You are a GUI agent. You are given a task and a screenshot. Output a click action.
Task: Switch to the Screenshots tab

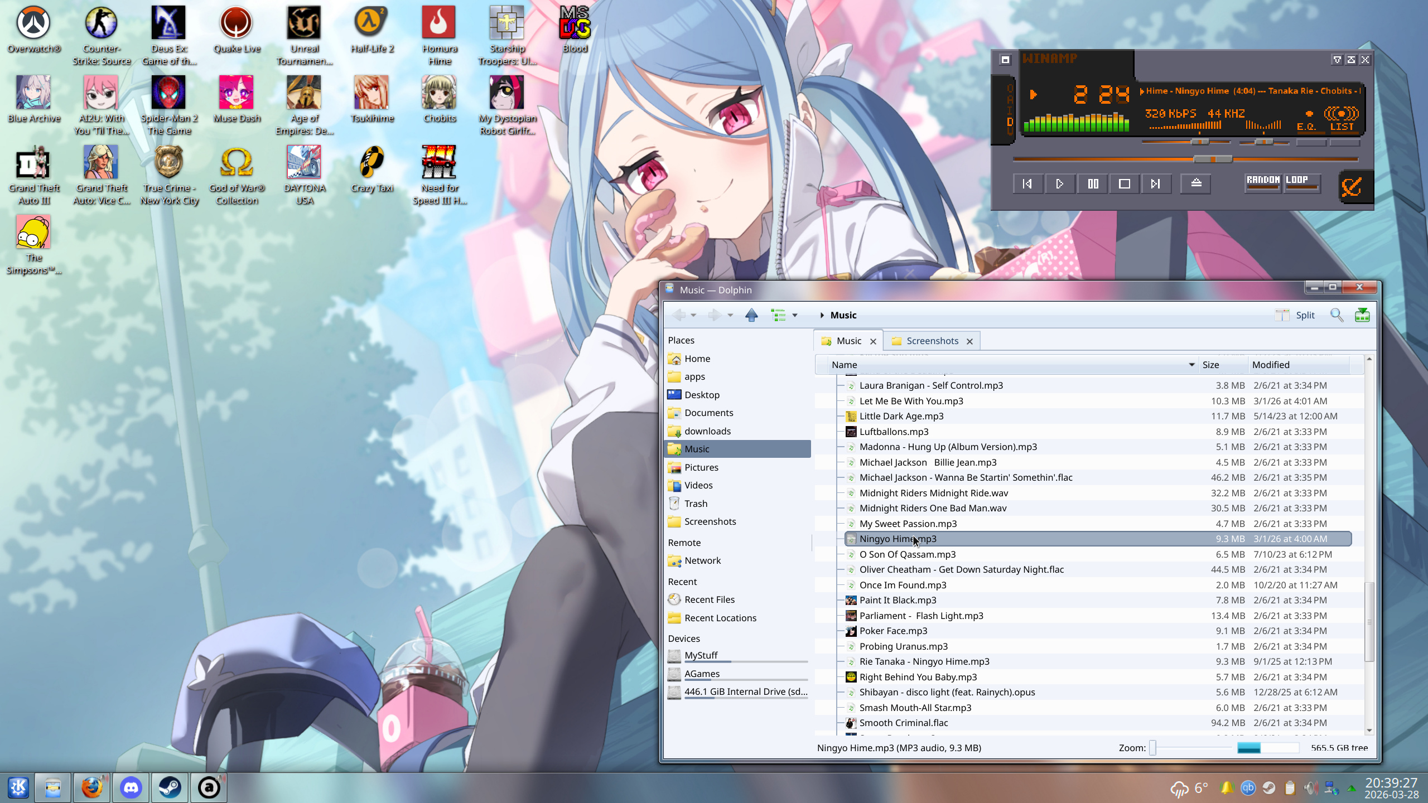(x=932, y=341)
